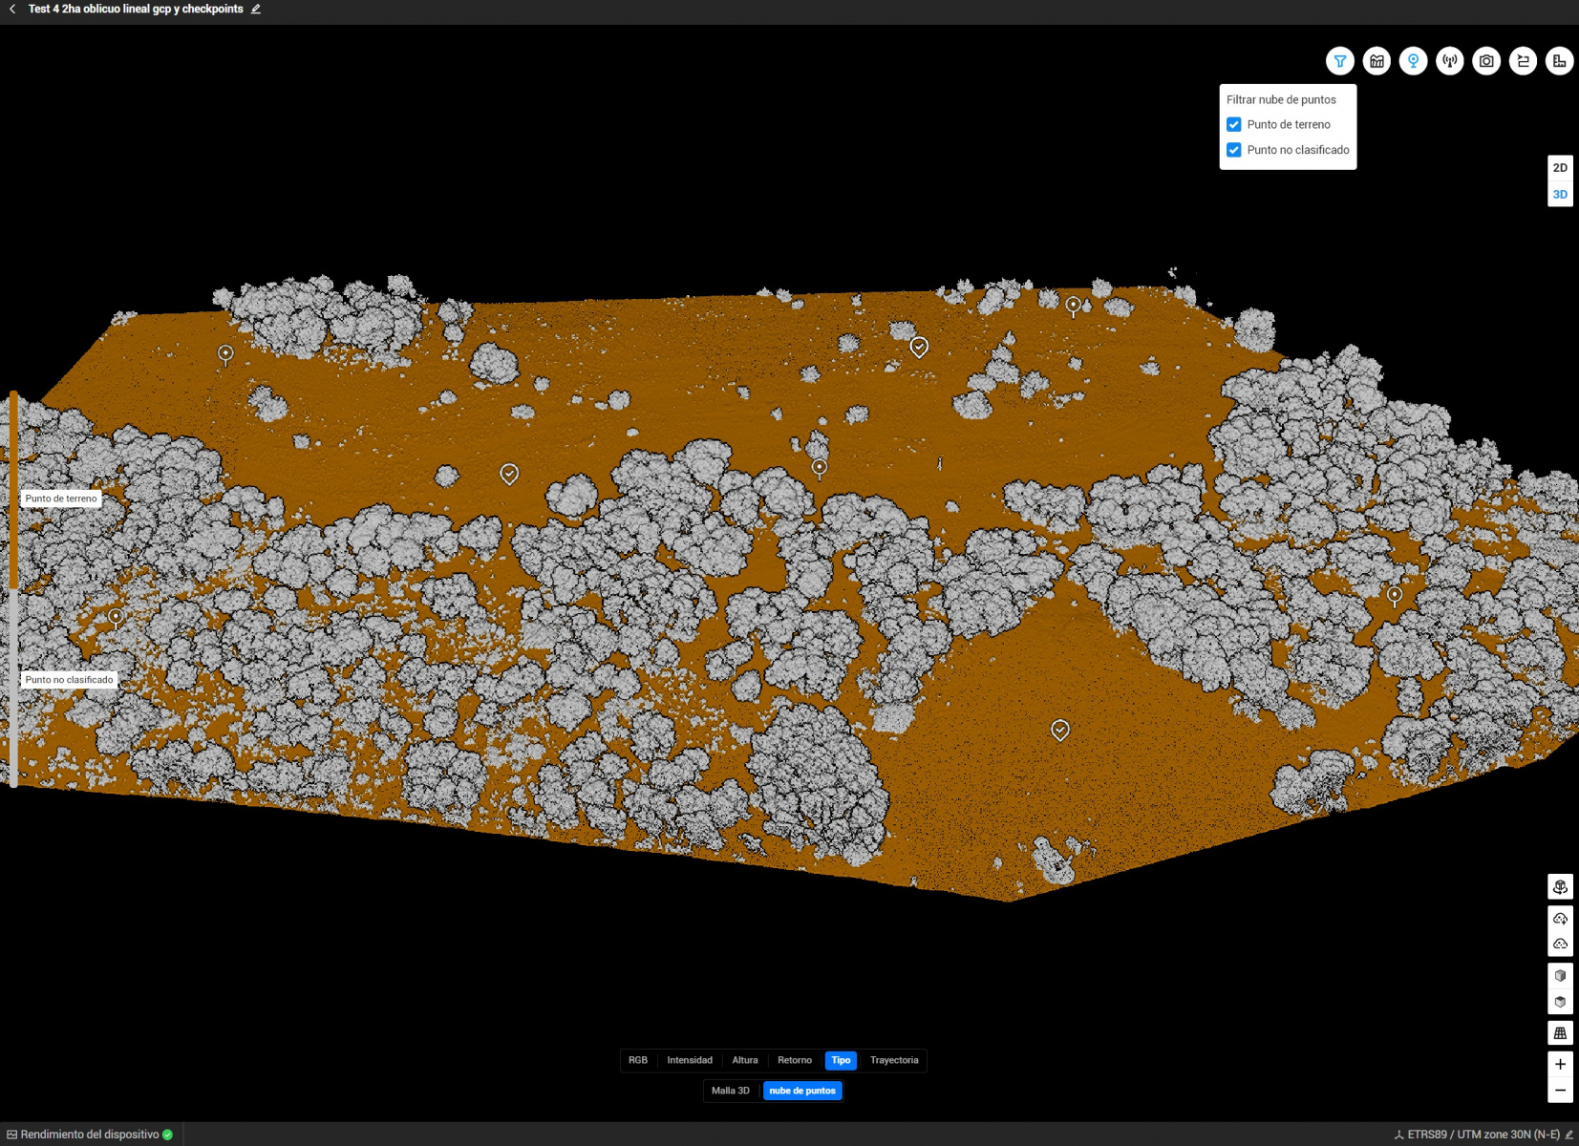Uncheck the Punto no clasificado checkbox
The image size is (1579, 1146).
click(x=1234, y=150)
